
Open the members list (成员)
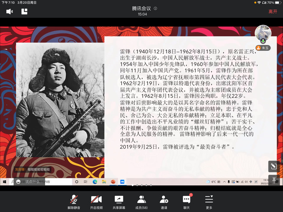click(x=141, y=201)
